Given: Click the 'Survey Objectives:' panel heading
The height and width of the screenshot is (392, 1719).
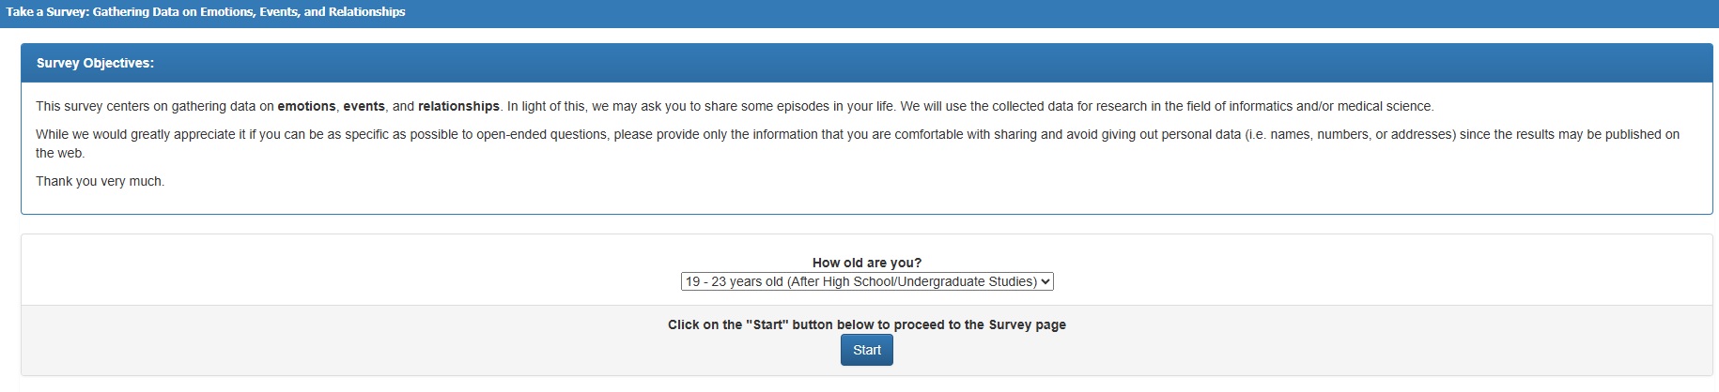Looking at the screenshot, I should 95,63.
